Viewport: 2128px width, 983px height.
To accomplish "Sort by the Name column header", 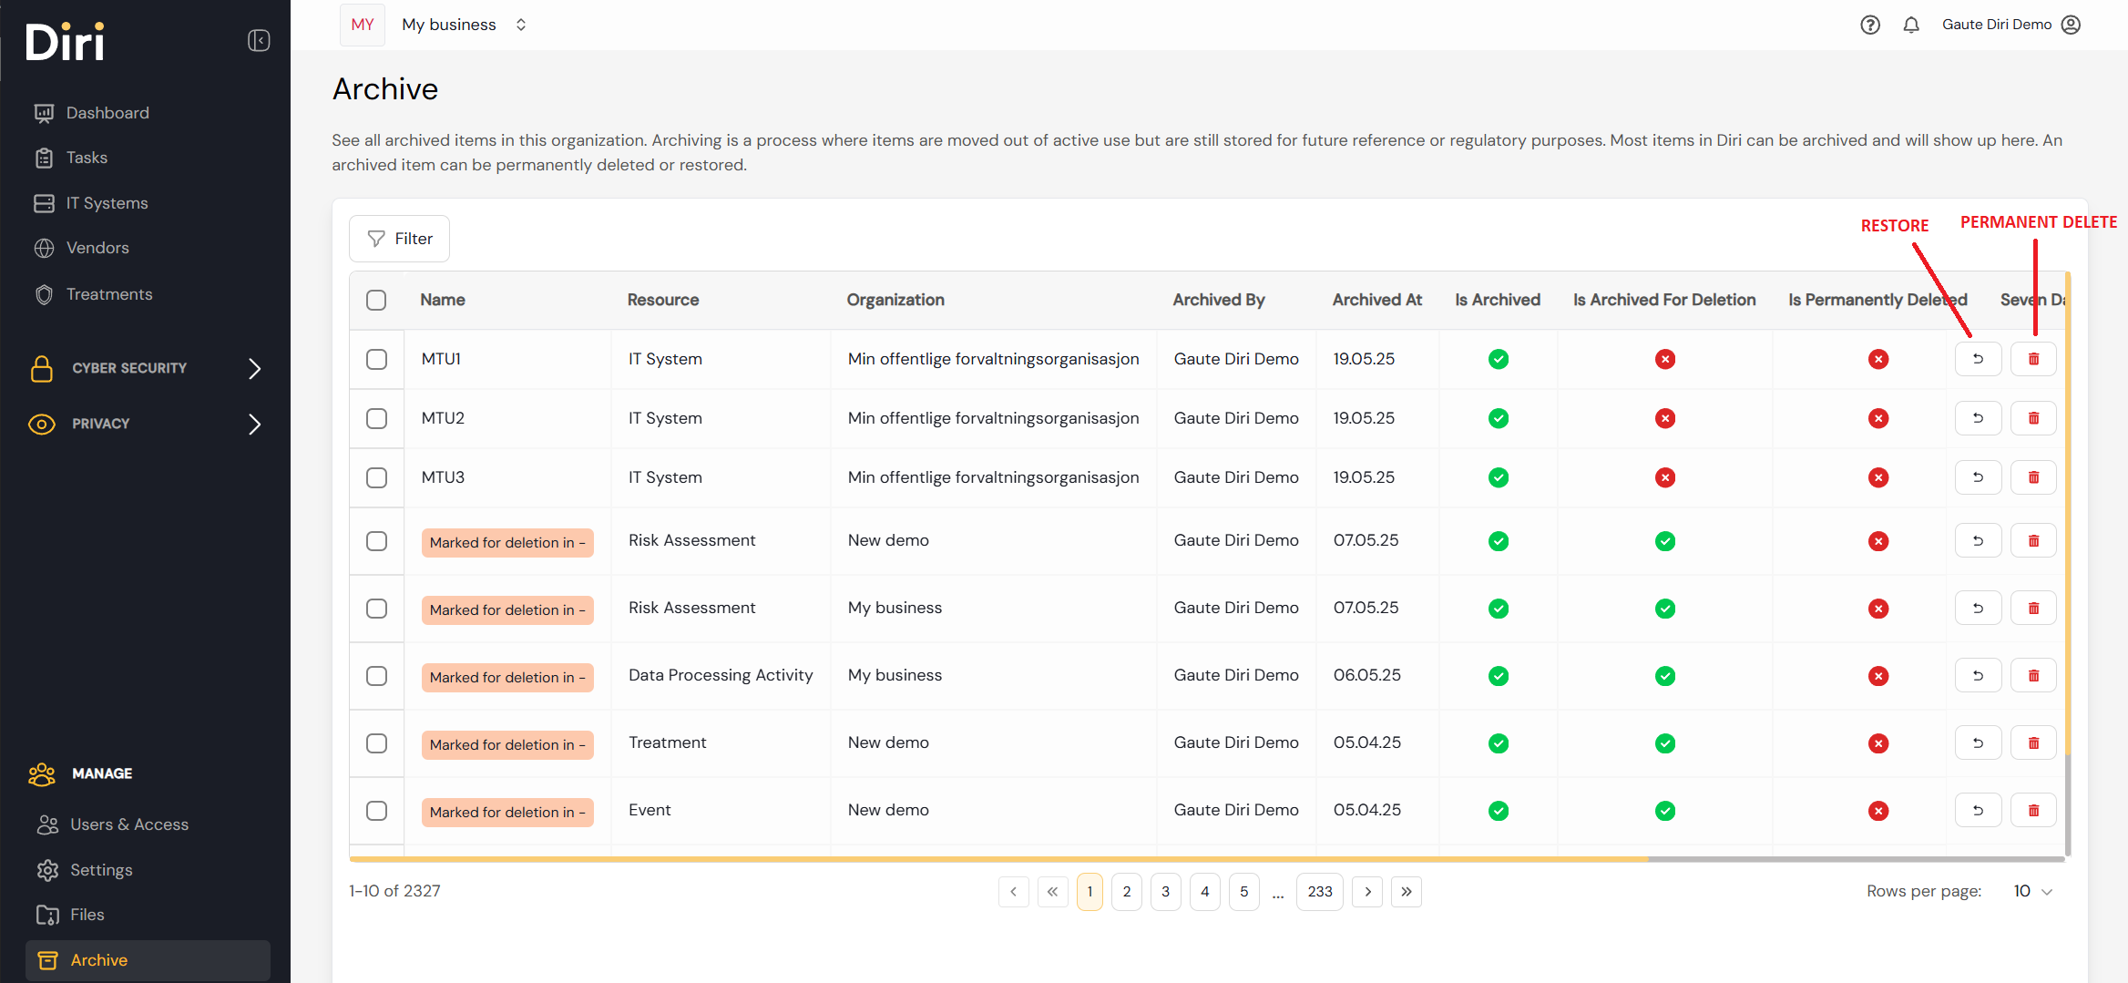I will pos(443,300).
